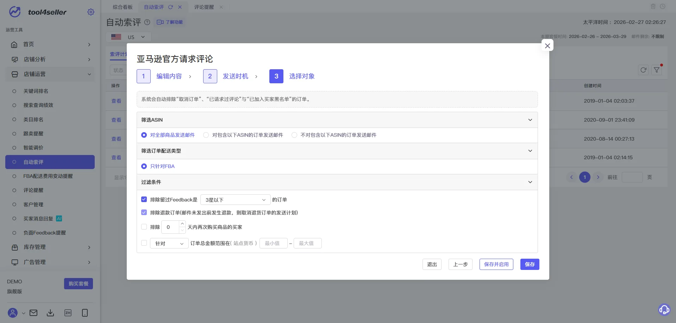The height and width of the screenshot is (323, 676).
Task: Click the mobile phone icon
Action: click(x=85, y=312)
